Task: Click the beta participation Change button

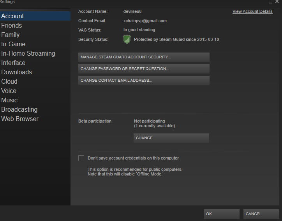Action: click(x=171, y=138)
